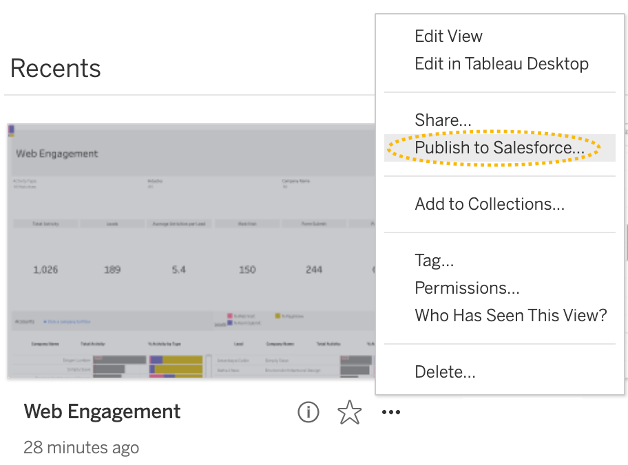
Task: Click Tag... in the actions menu
Action: coord(434,261)
